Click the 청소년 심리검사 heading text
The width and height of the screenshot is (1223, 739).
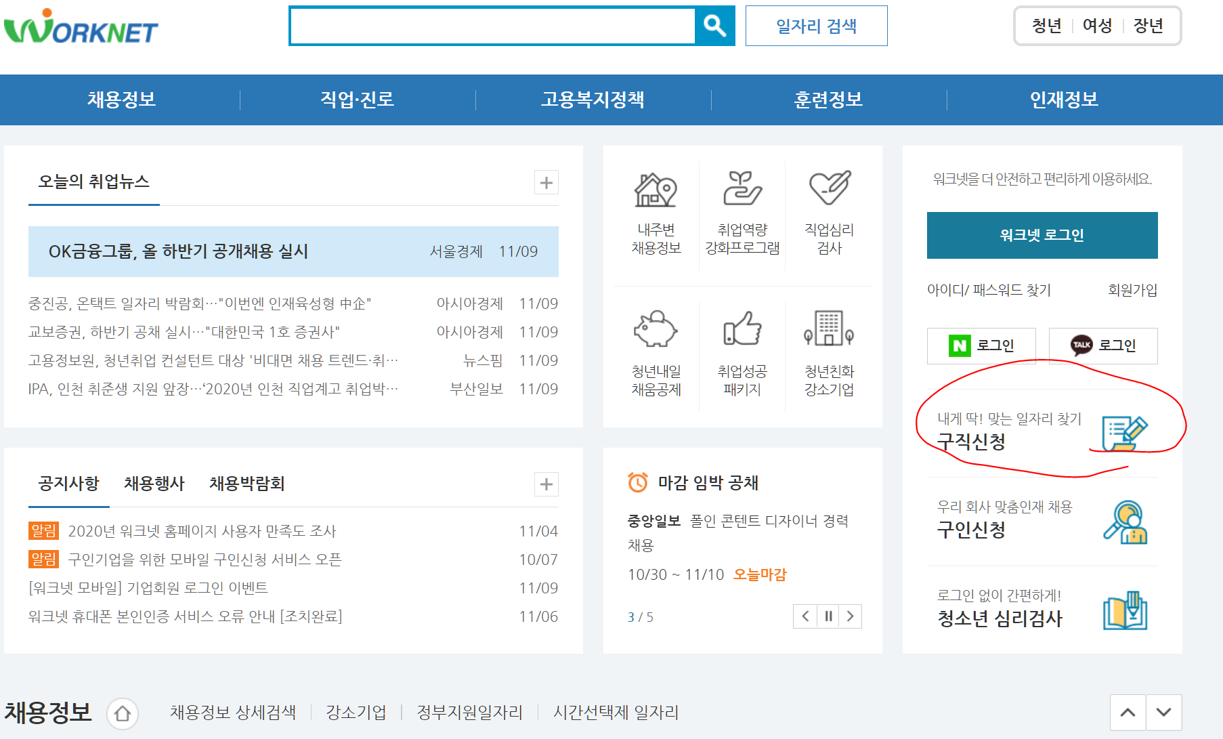coord(1000,618)
